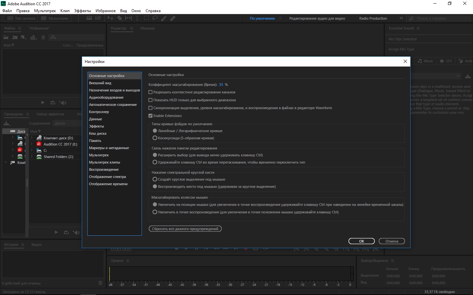Click the Audition CC 2017 (E:) drive icon
The height and width of the screenshot is (295, 473).
pos(39,144)
